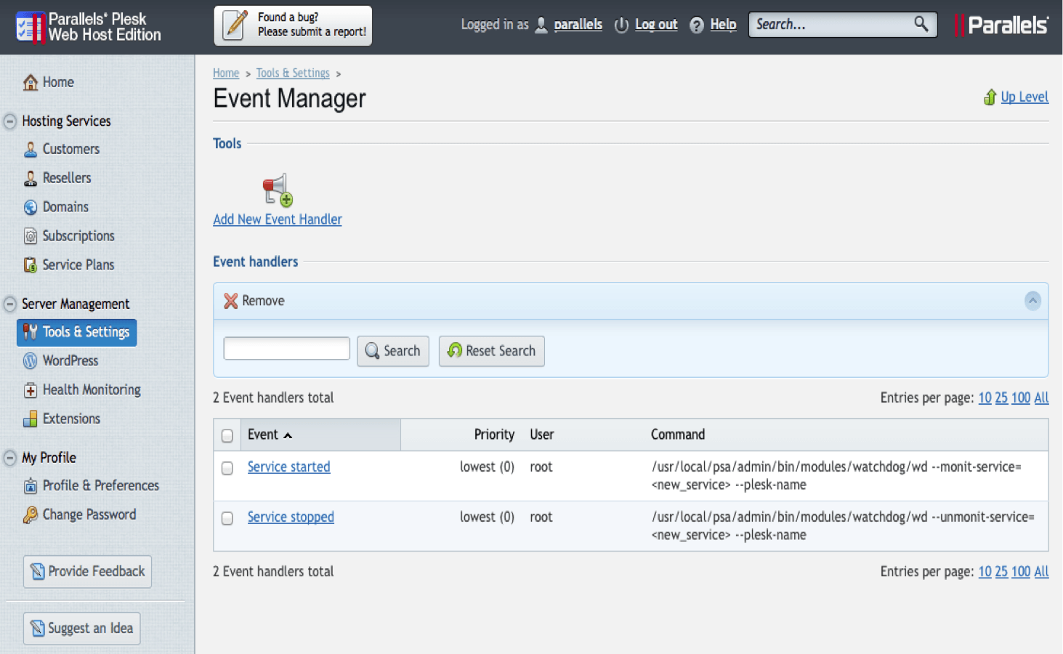Open the Service started event link

pyautogui.click(x=288, y=467)
